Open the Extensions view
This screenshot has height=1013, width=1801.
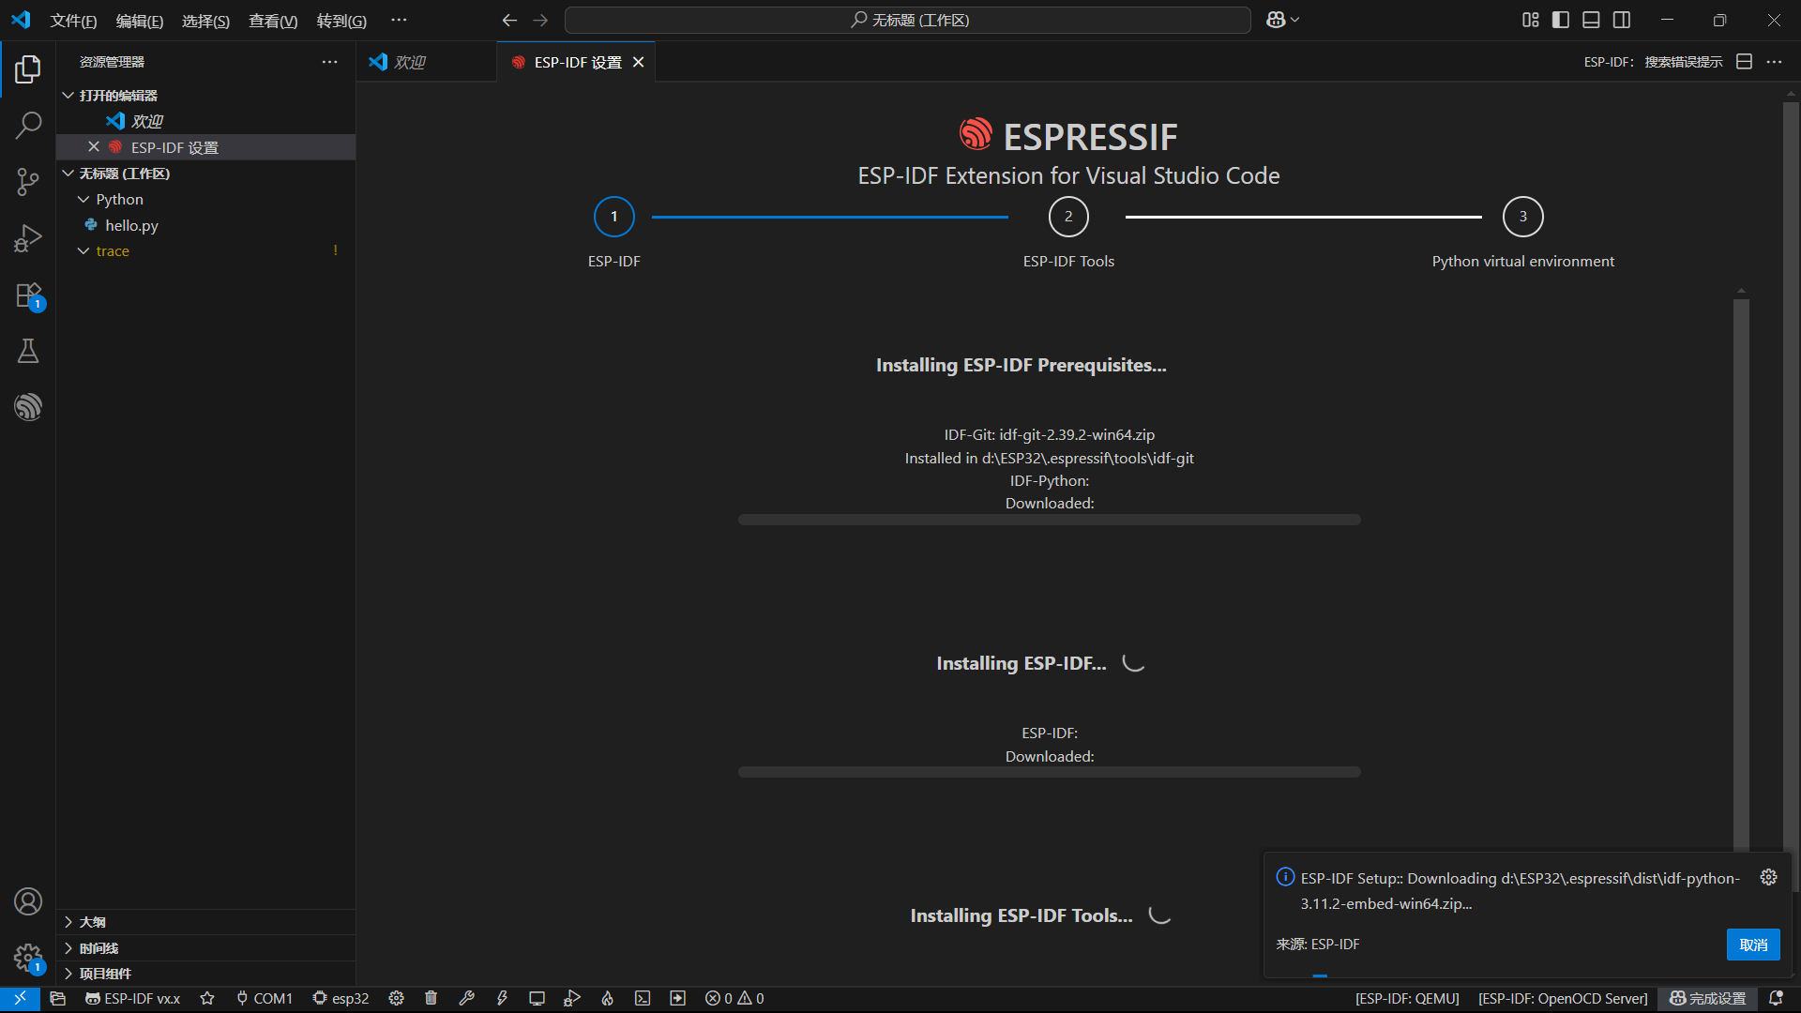tap(28, 295)
